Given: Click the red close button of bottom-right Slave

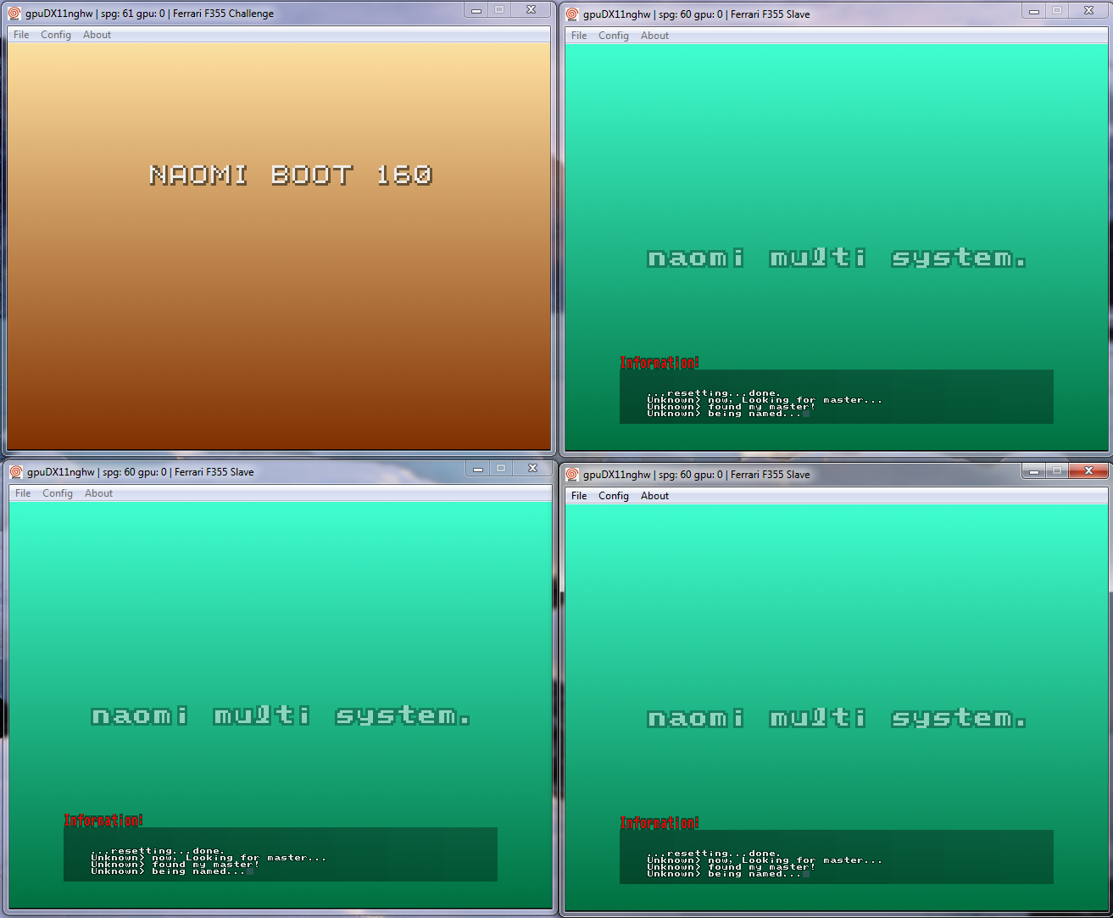Looking at the screenshot, I should click(1088, 471).
